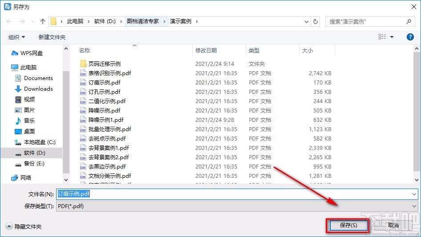Select file 降噪示例.pdf
421x237 pixels.
pos(104,111)
